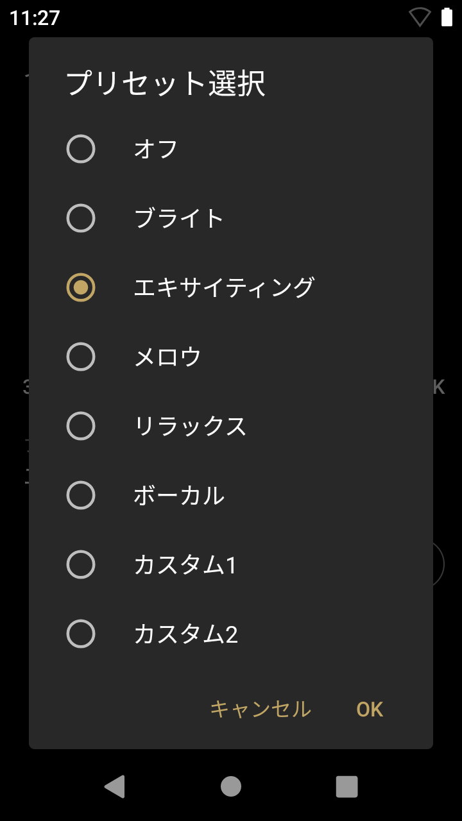462x821 pixels.
Task: Pick the リラックス radio button
Action: tap(81, 426)
